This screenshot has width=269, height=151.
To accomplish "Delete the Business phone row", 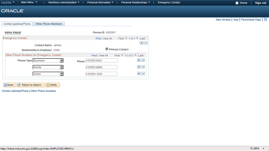I will pyautogui.click(x=143, y=60).
